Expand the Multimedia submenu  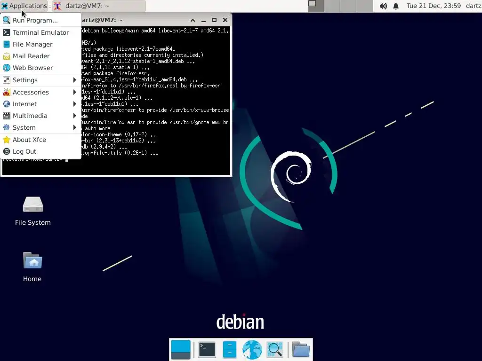point(40,116)
